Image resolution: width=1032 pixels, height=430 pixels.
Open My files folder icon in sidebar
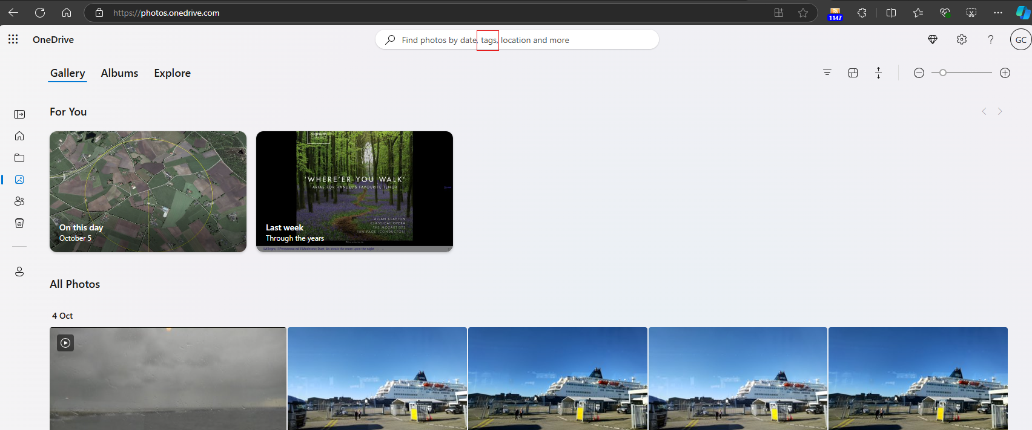pos(19,158)
